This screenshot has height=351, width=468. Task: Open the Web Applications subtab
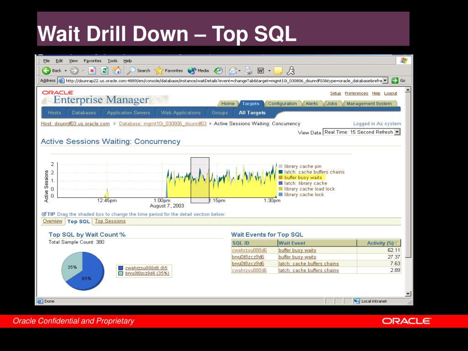click(x=181, y=112)
